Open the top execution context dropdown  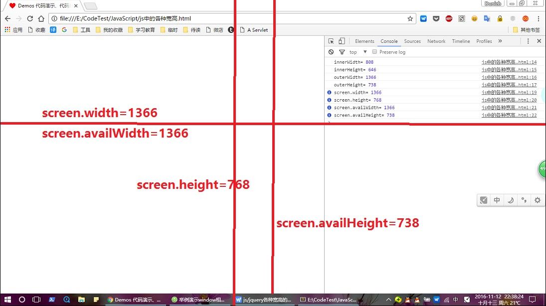358,52
